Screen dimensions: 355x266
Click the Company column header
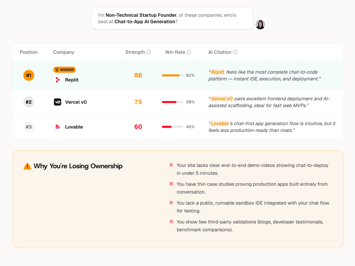tap(64, 52)
